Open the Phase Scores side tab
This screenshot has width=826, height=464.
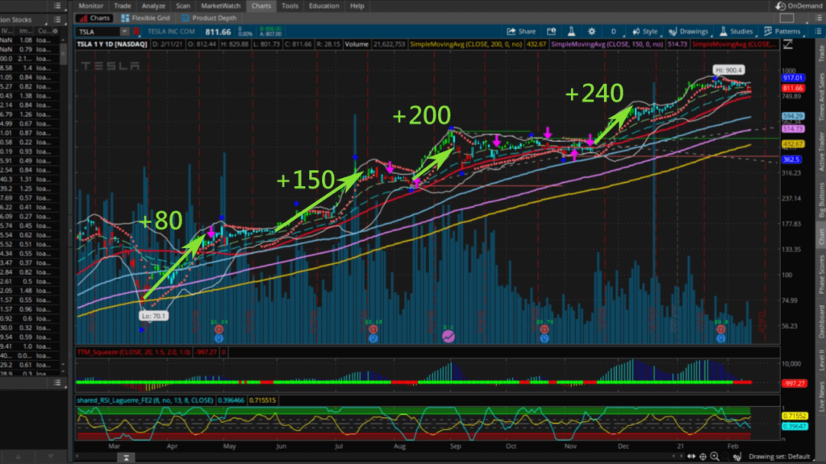[x=821, y=274]
